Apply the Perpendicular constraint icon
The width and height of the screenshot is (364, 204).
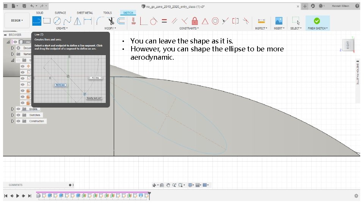pyautogui.click(x=143, y=21)
